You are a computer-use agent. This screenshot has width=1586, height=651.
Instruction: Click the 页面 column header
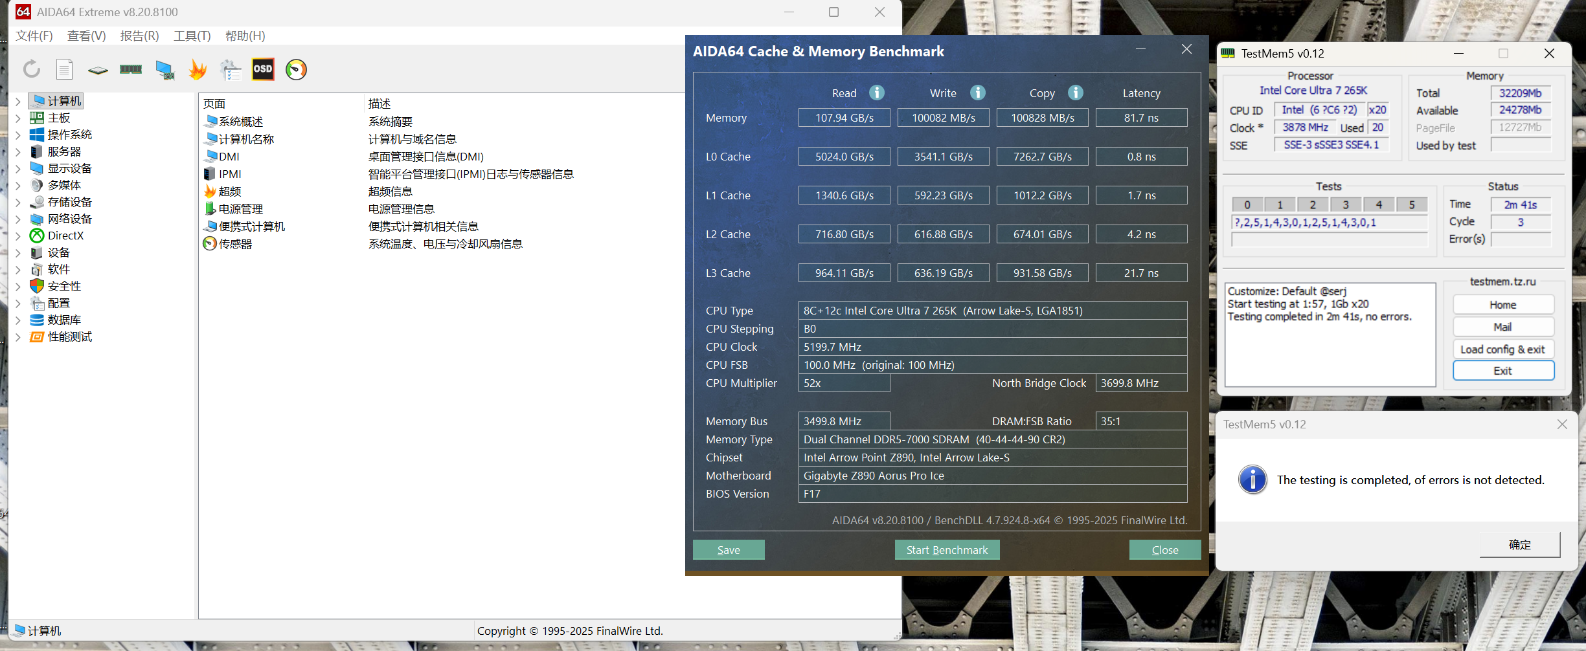coord(214,104)
